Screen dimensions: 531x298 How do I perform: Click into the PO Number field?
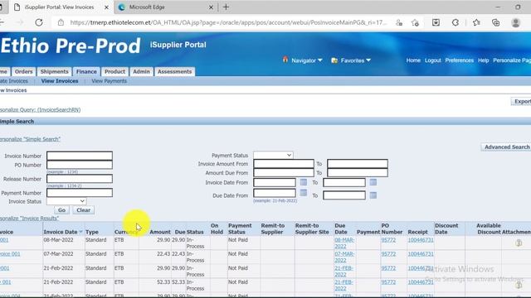80,165
